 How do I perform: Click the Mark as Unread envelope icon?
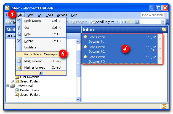tap(19, 68)
